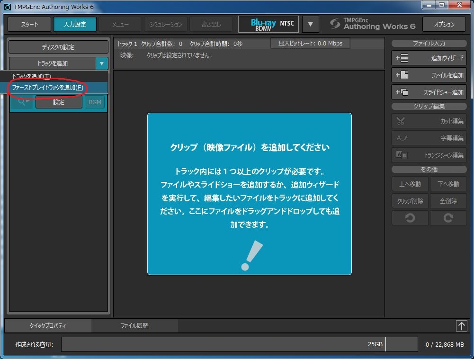Click the subtitle edit A icon

(402, 138)
